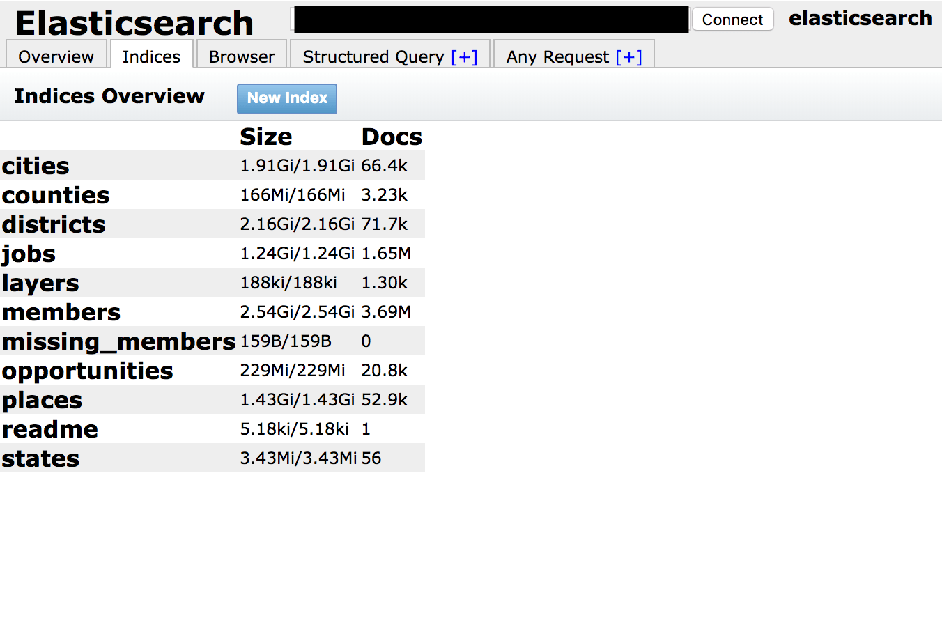The width and height of the screenshot is (942, 634).
Task: Click the Elasticsearch page title
Action: pos(134,23)
